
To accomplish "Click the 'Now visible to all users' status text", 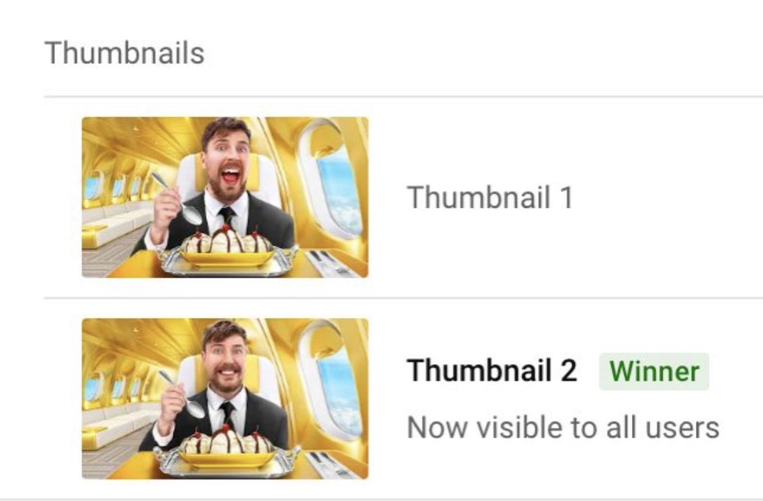I will click(563, 427).
